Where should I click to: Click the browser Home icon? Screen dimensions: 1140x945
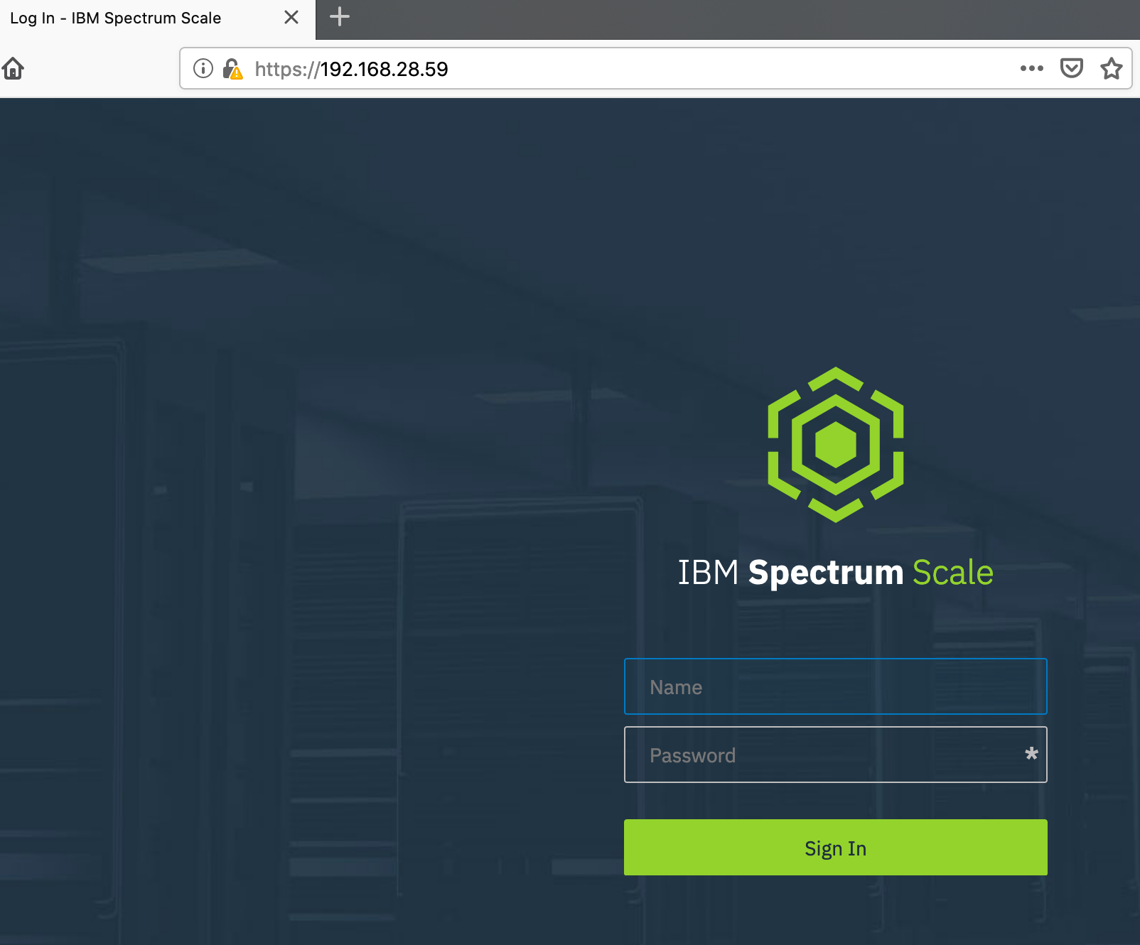[13, 69]
